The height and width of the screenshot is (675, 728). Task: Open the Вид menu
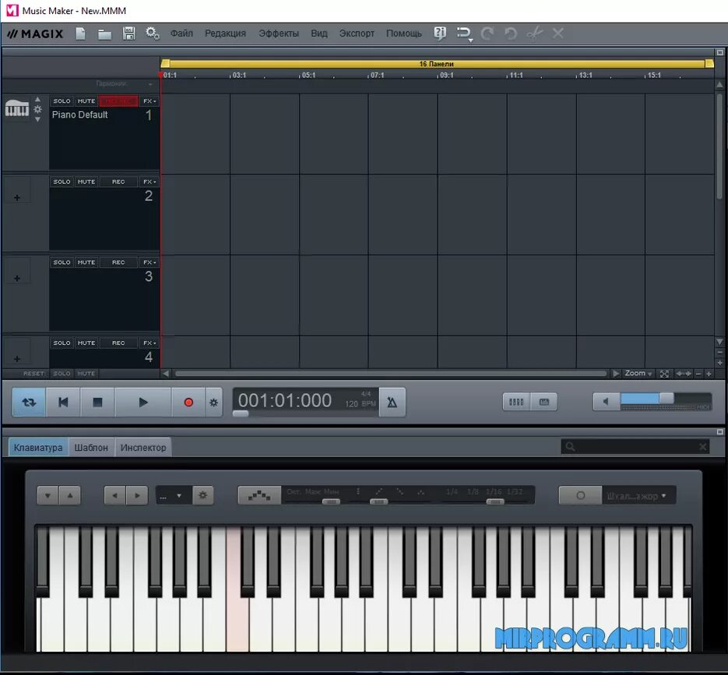319,33
